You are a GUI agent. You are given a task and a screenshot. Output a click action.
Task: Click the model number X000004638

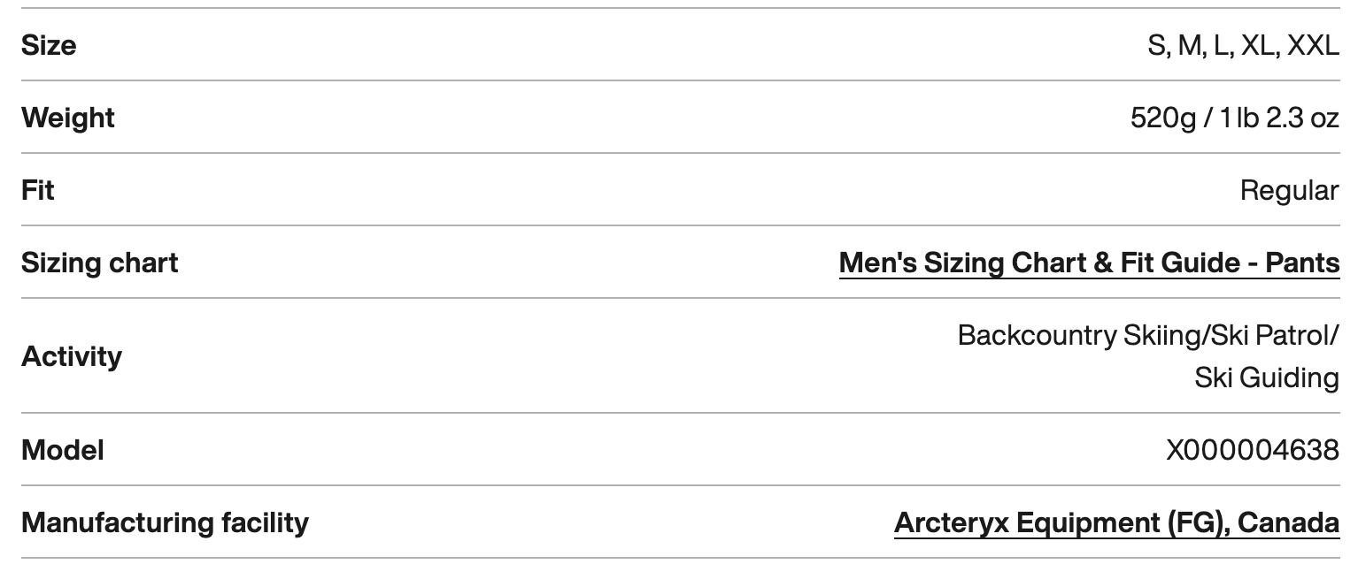coord(1253,450)
